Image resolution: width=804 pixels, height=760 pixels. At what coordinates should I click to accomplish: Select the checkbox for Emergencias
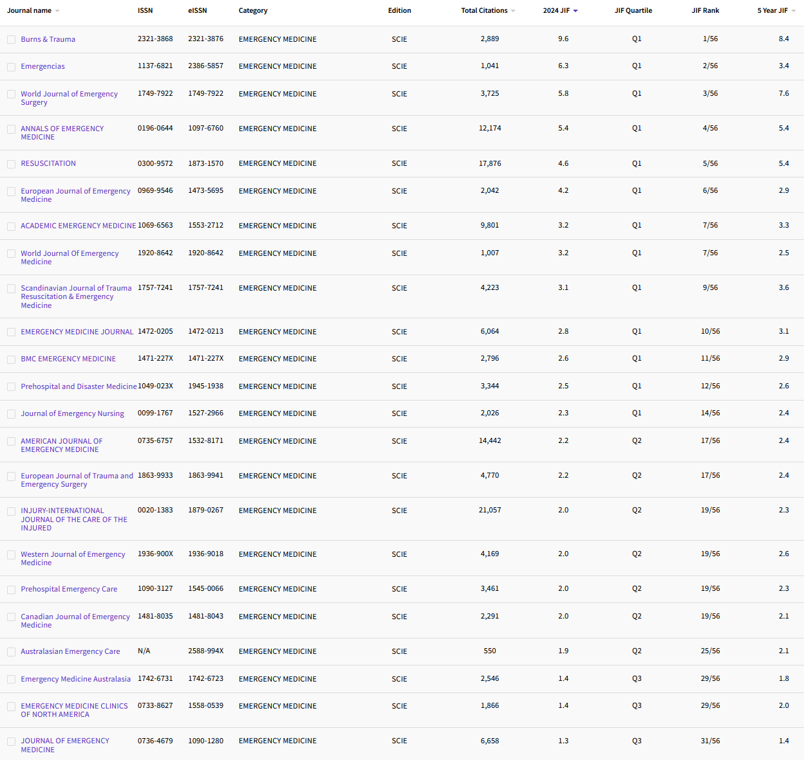tap(11, 66)
